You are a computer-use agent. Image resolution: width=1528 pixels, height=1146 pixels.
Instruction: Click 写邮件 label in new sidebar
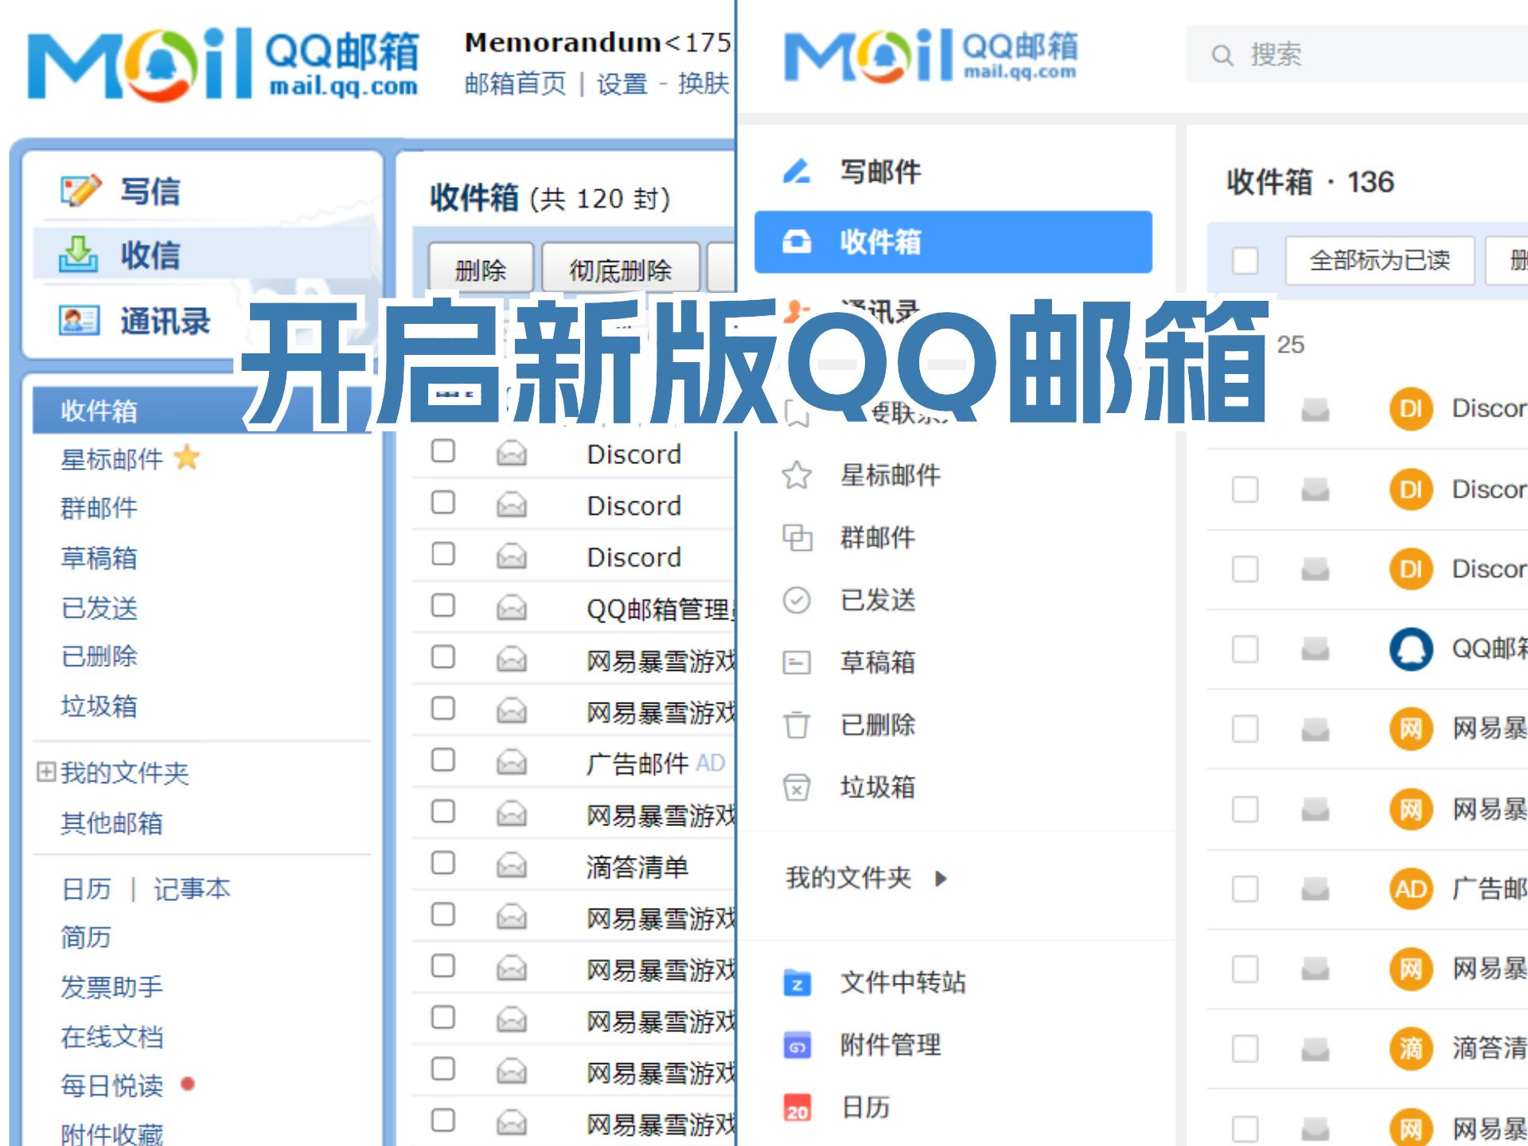880,171
